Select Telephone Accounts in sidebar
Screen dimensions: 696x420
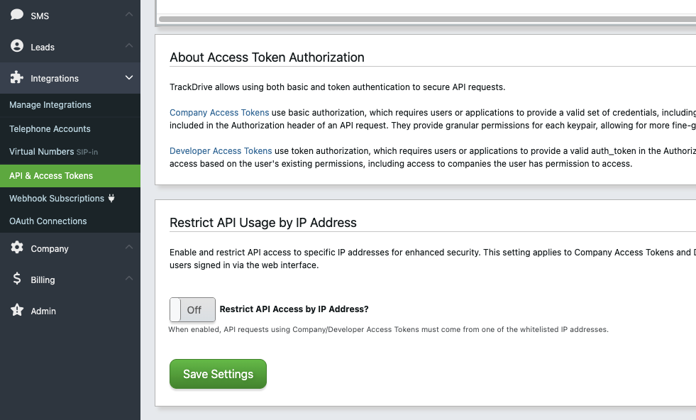[x=50, y=129]
